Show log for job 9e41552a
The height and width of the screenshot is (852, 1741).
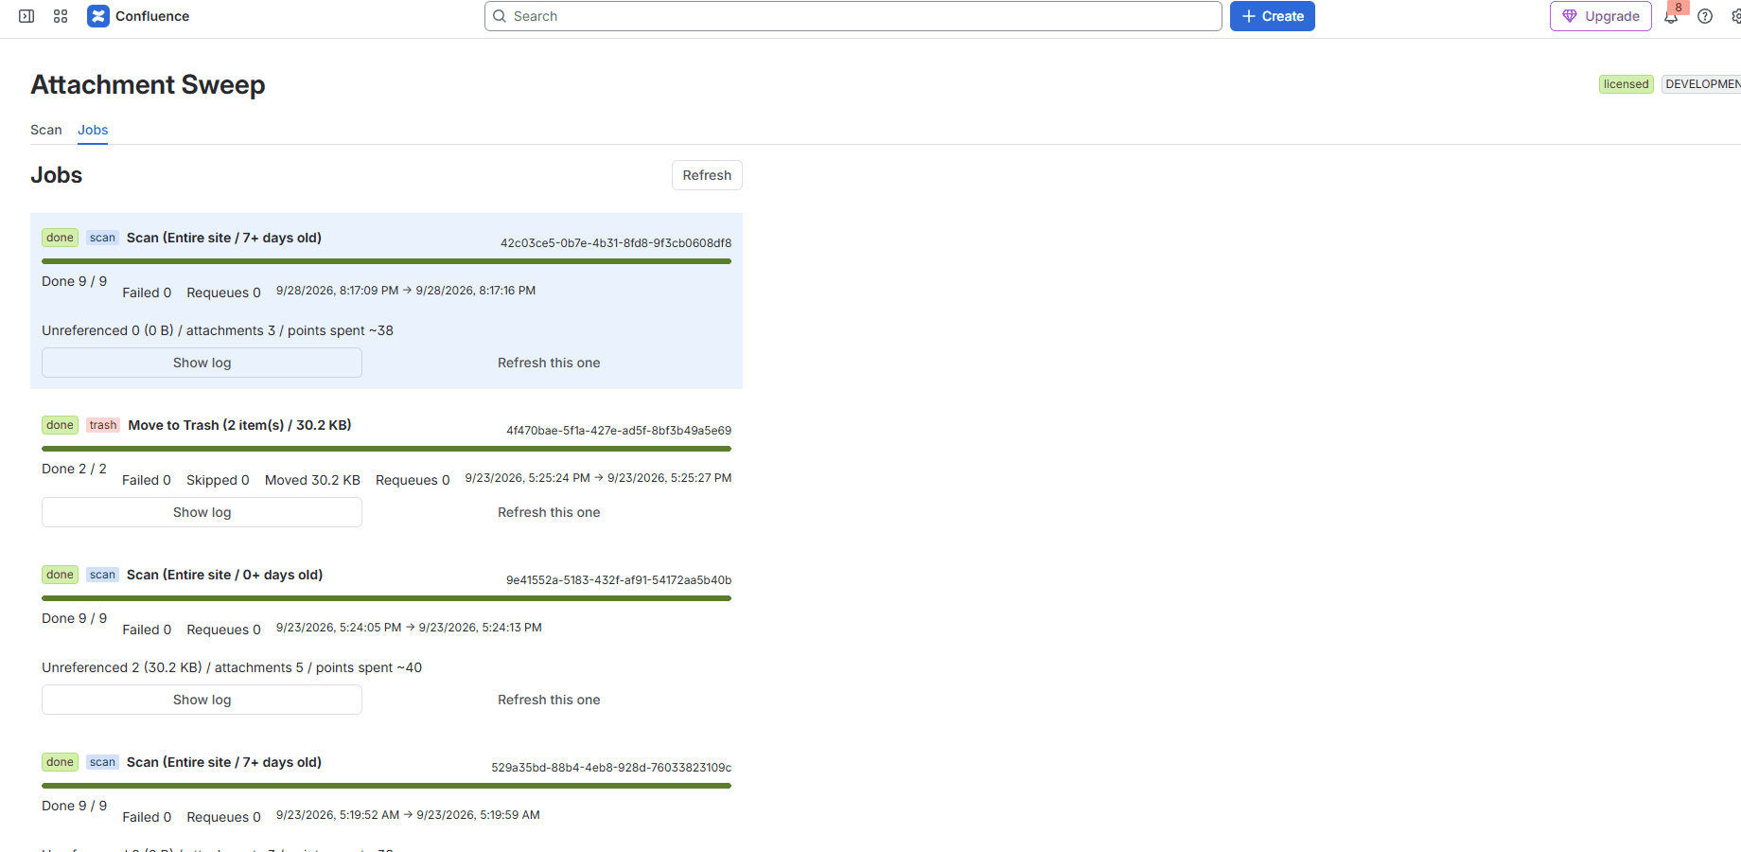(202, 700)
